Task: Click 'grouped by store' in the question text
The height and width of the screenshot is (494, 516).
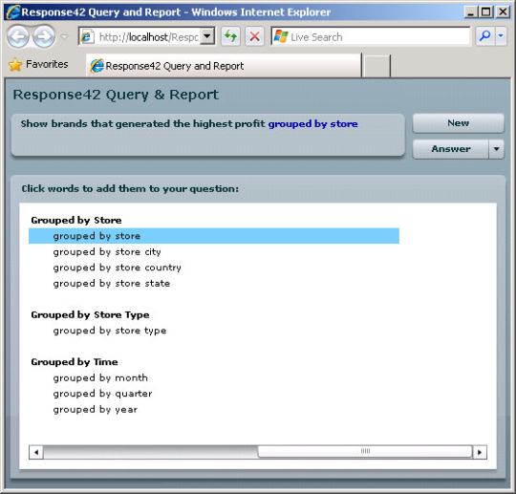Action: 312,124
